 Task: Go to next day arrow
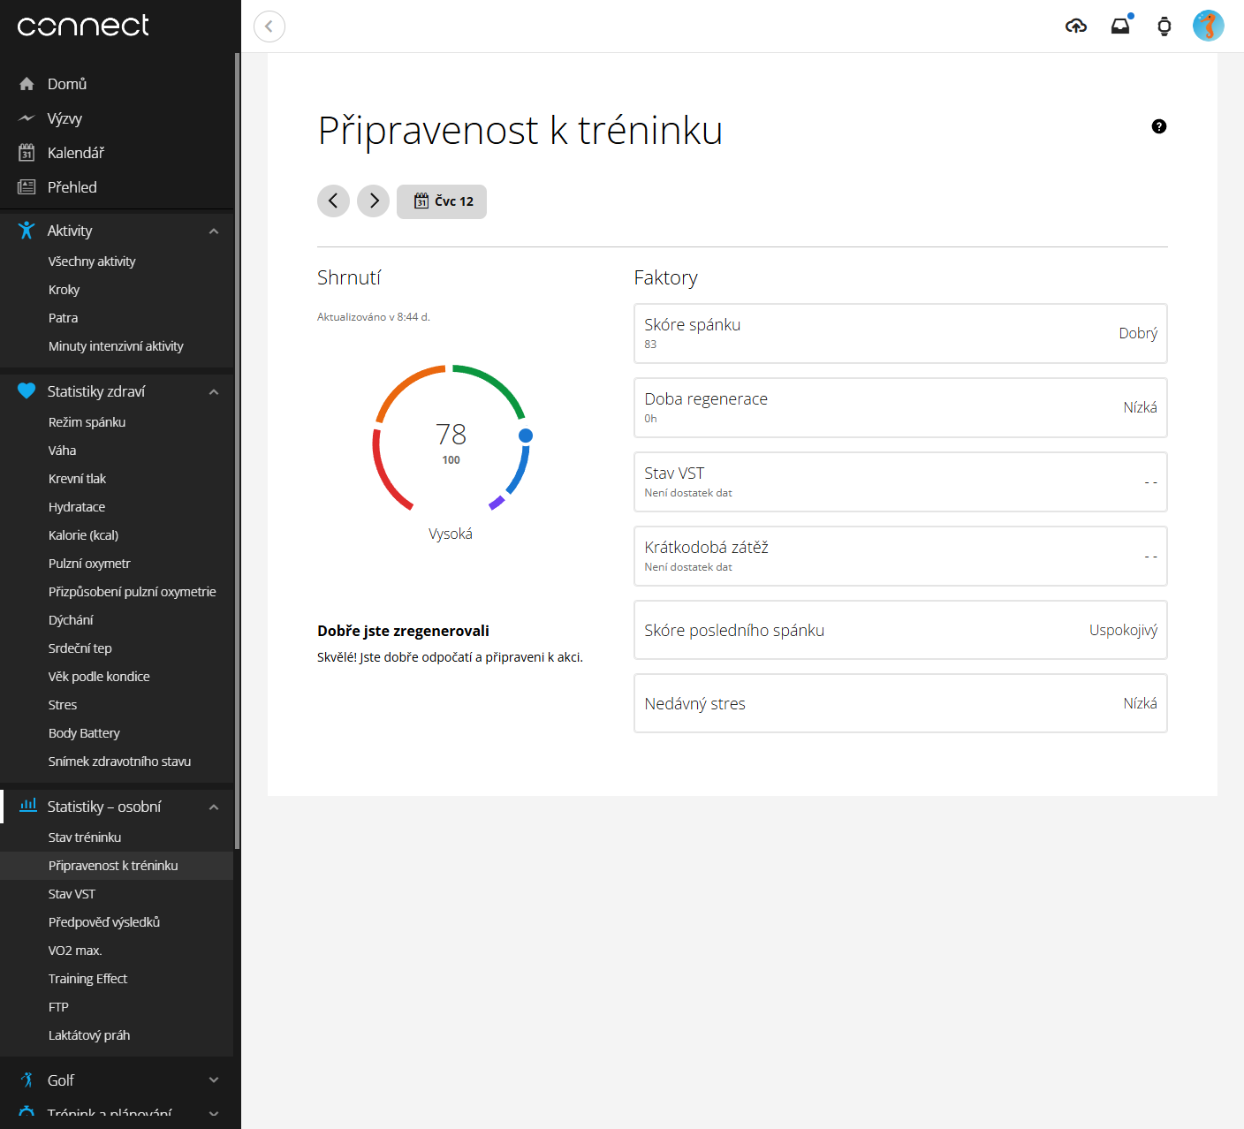tap(374, 201)
